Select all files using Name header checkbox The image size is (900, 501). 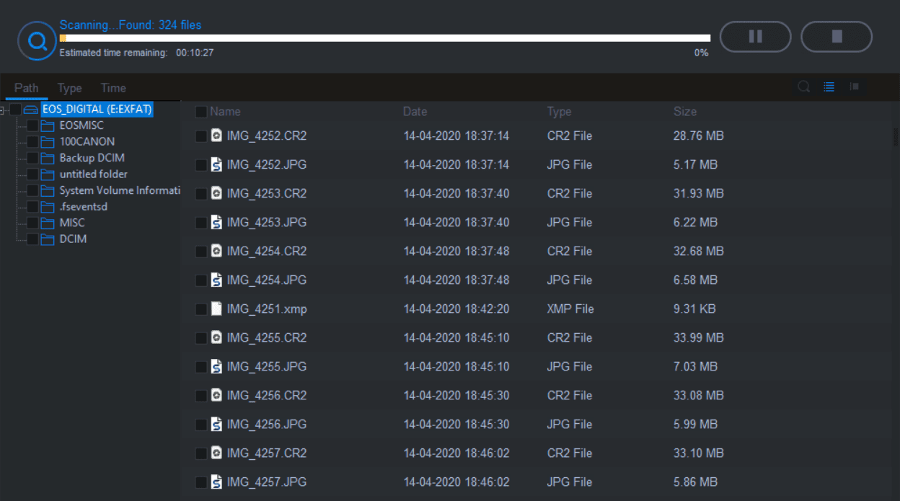point(201,112)
